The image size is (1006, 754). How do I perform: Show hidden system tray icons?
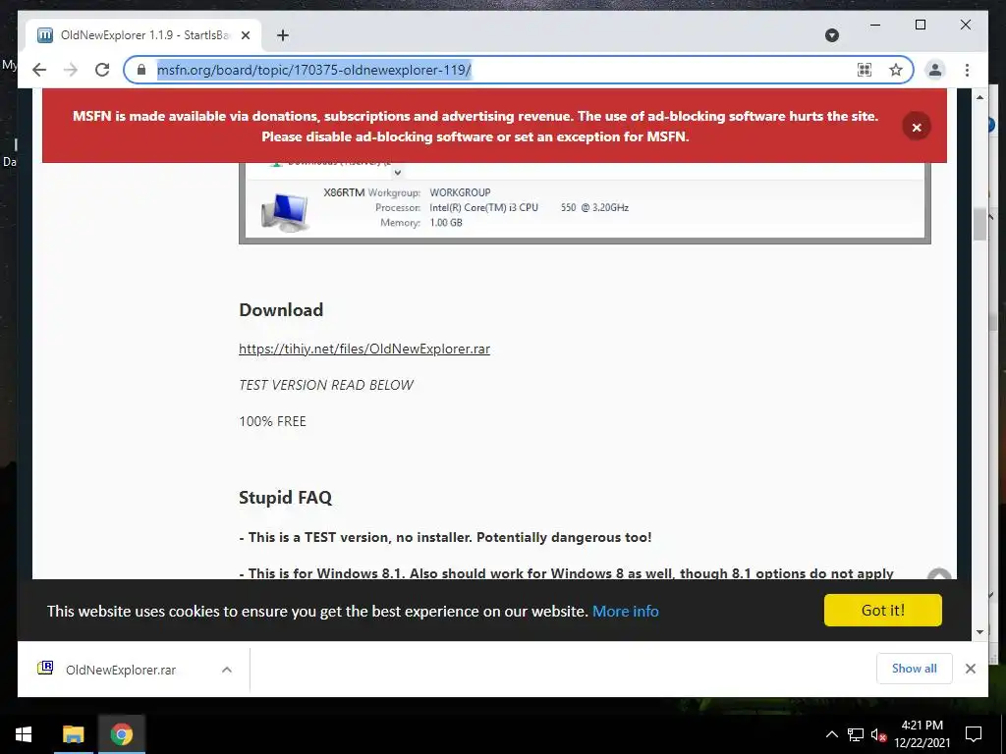[831, 734]
